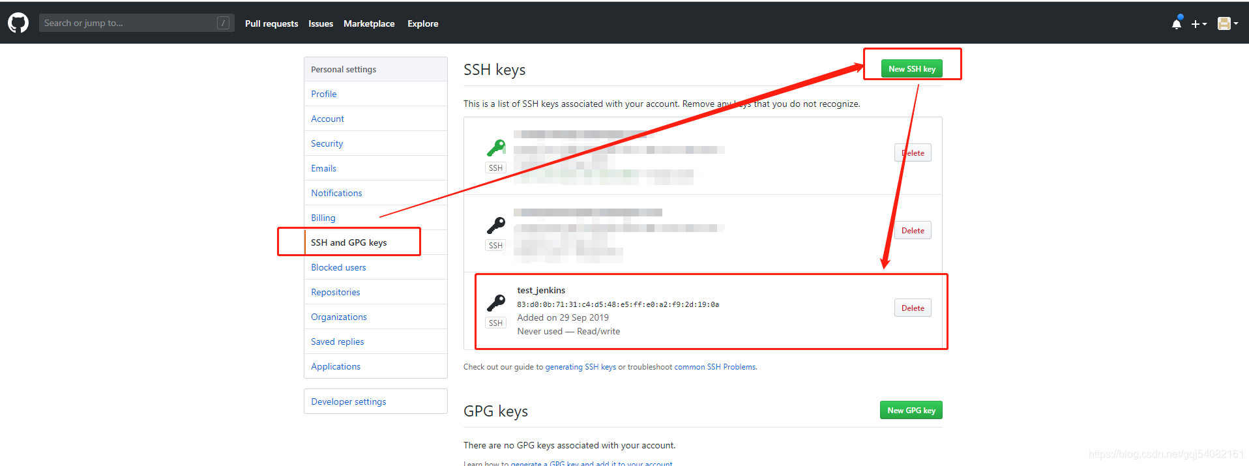Open the user avatar menu
This screenshot has width=1249, height=466.
1227,23
